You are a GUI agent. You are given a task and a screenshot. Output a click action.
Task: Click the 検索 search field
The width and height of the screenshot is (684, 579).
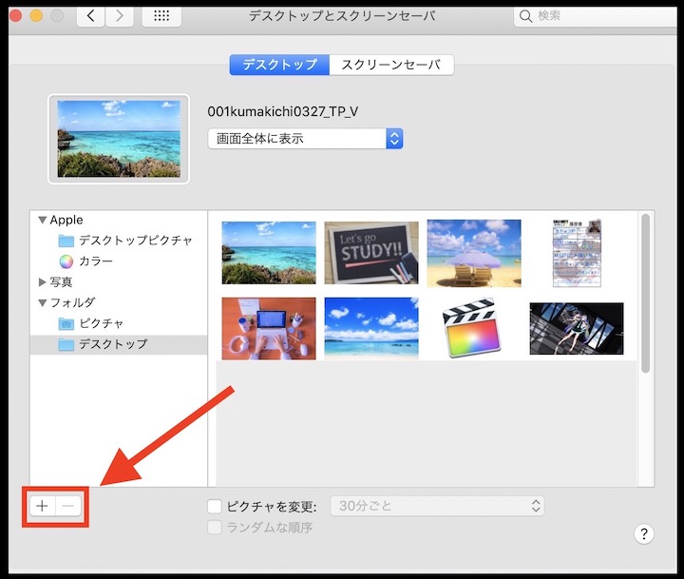(x=596, y=16)
